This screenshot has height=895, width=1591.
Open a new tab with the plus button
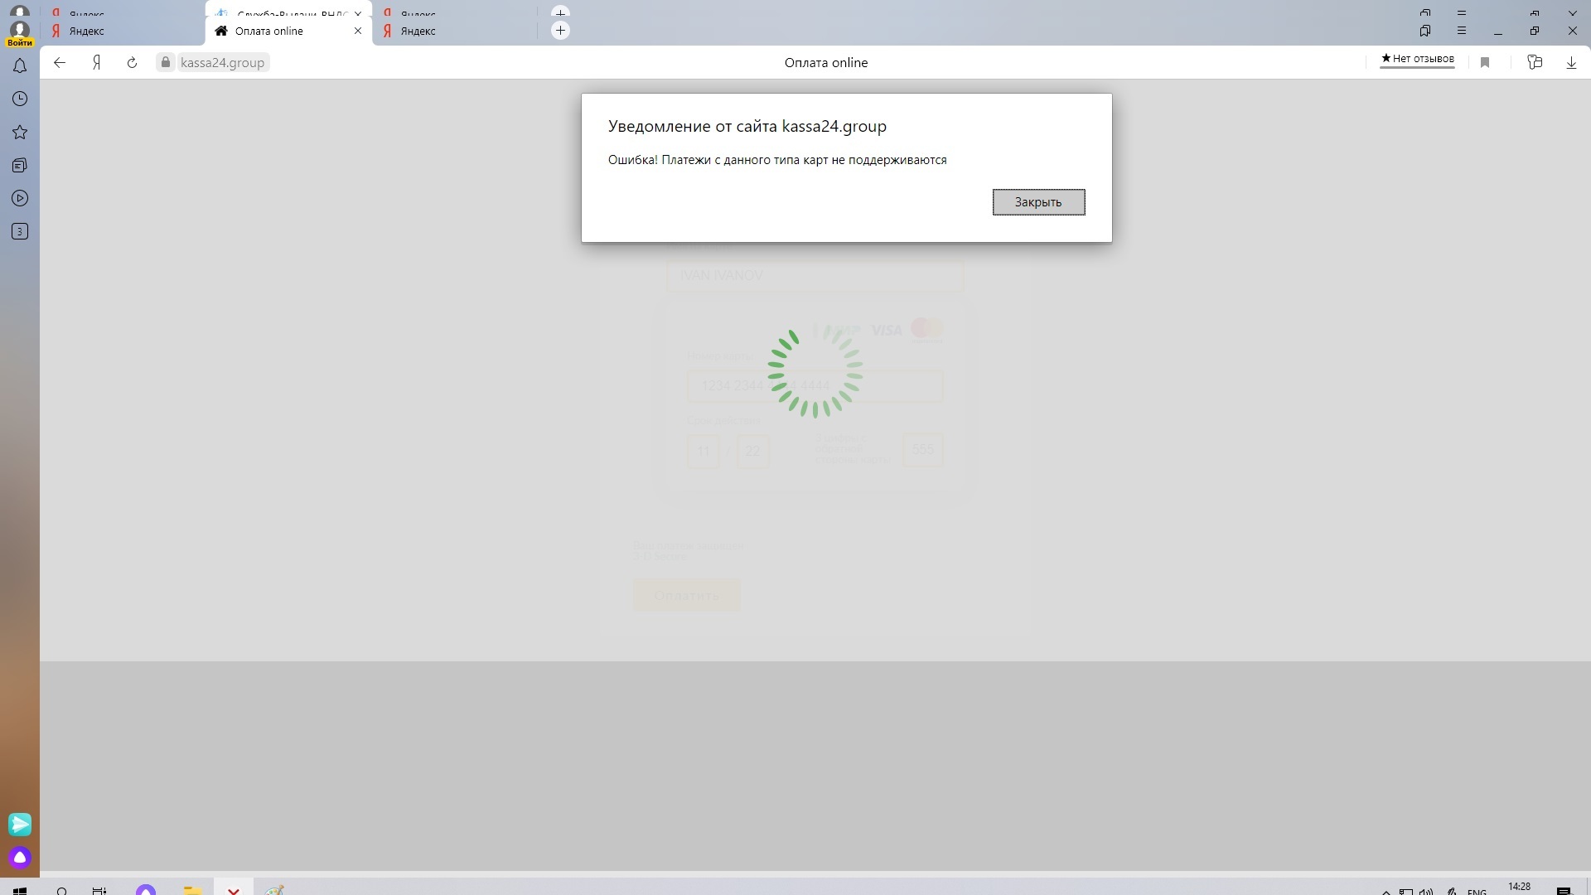(x=561, y=31)
